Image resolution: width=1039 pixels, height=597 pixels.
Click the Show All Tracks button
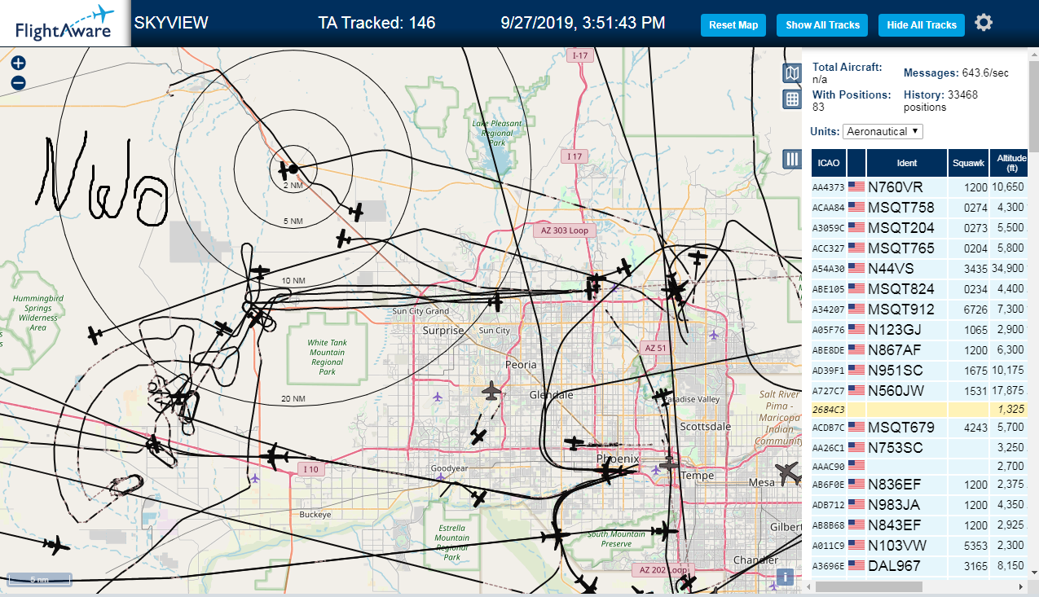point(822,25)
